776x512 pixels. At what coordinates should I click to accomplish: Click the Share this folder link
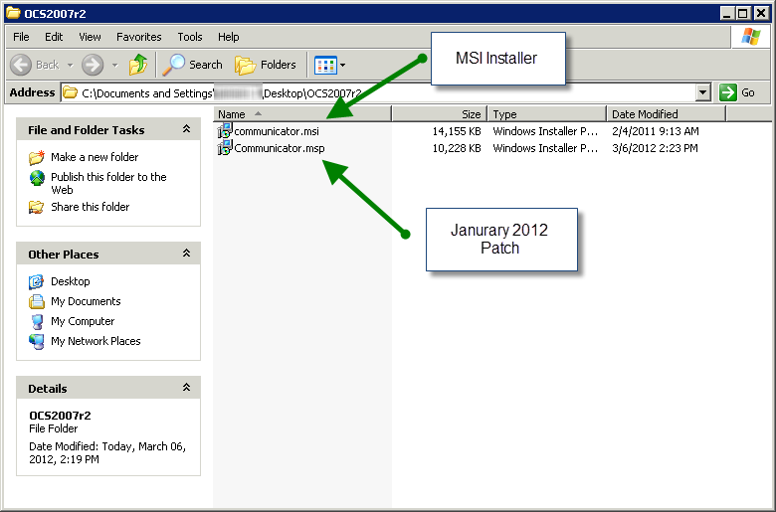[91, 207]
